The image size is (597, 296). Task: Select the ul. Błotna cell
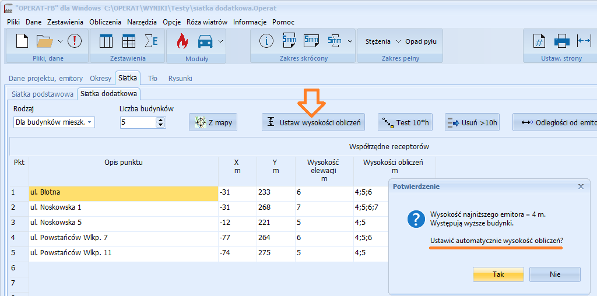tap(124, 193)
